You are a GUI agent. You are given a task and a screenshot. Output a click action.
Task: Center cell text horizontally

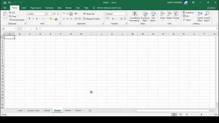point(67,19)
